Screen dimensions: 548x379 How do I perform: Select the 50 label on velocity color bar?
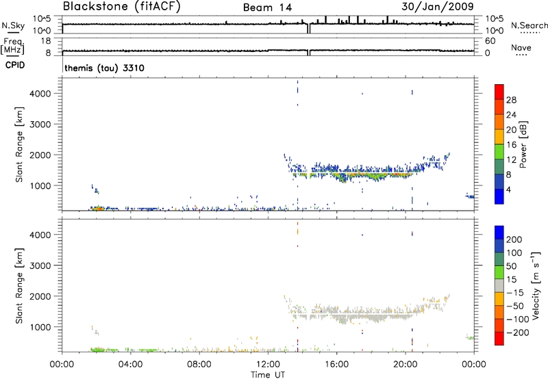[x=511, y=266]
